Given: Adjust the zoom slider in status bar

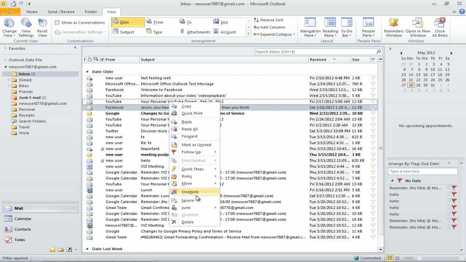Looking at the screenshot, I should point(440,258).
